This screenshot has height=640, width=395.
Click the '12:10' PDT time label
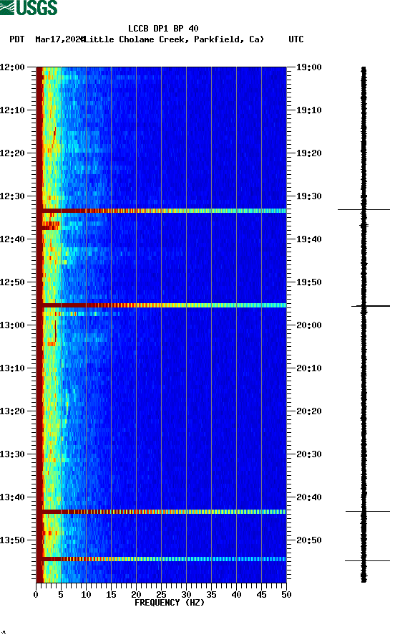click(12, 110)
